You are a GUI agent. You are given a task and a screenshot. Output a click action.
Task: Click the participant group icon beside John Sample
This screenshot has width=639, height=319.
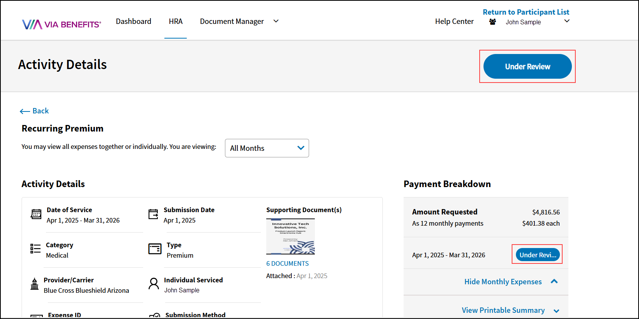(492, 22)
